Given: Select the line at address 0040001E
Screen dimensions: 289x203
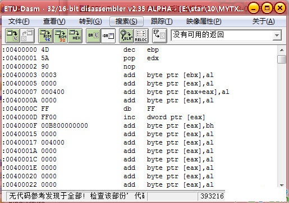Looking at the screenshot, I should [139, 168].
